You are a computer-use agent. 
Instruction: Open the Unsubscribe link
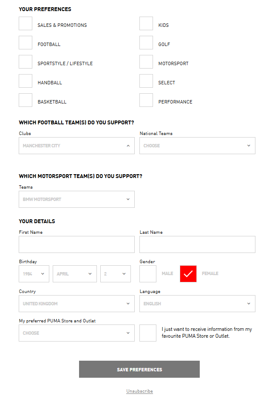139,391
